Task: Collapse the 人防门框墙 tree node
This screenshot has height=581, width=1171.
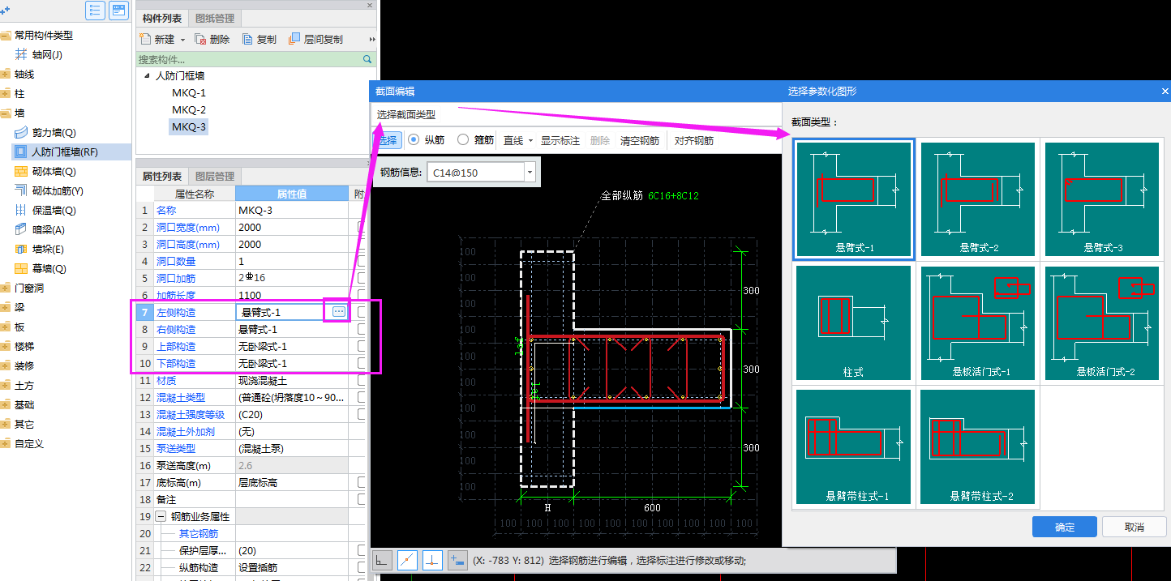Action: pos(147,75)
